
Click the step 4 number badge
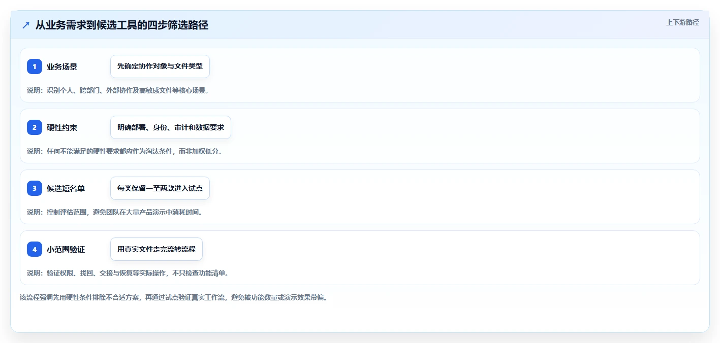coord(35,249)
